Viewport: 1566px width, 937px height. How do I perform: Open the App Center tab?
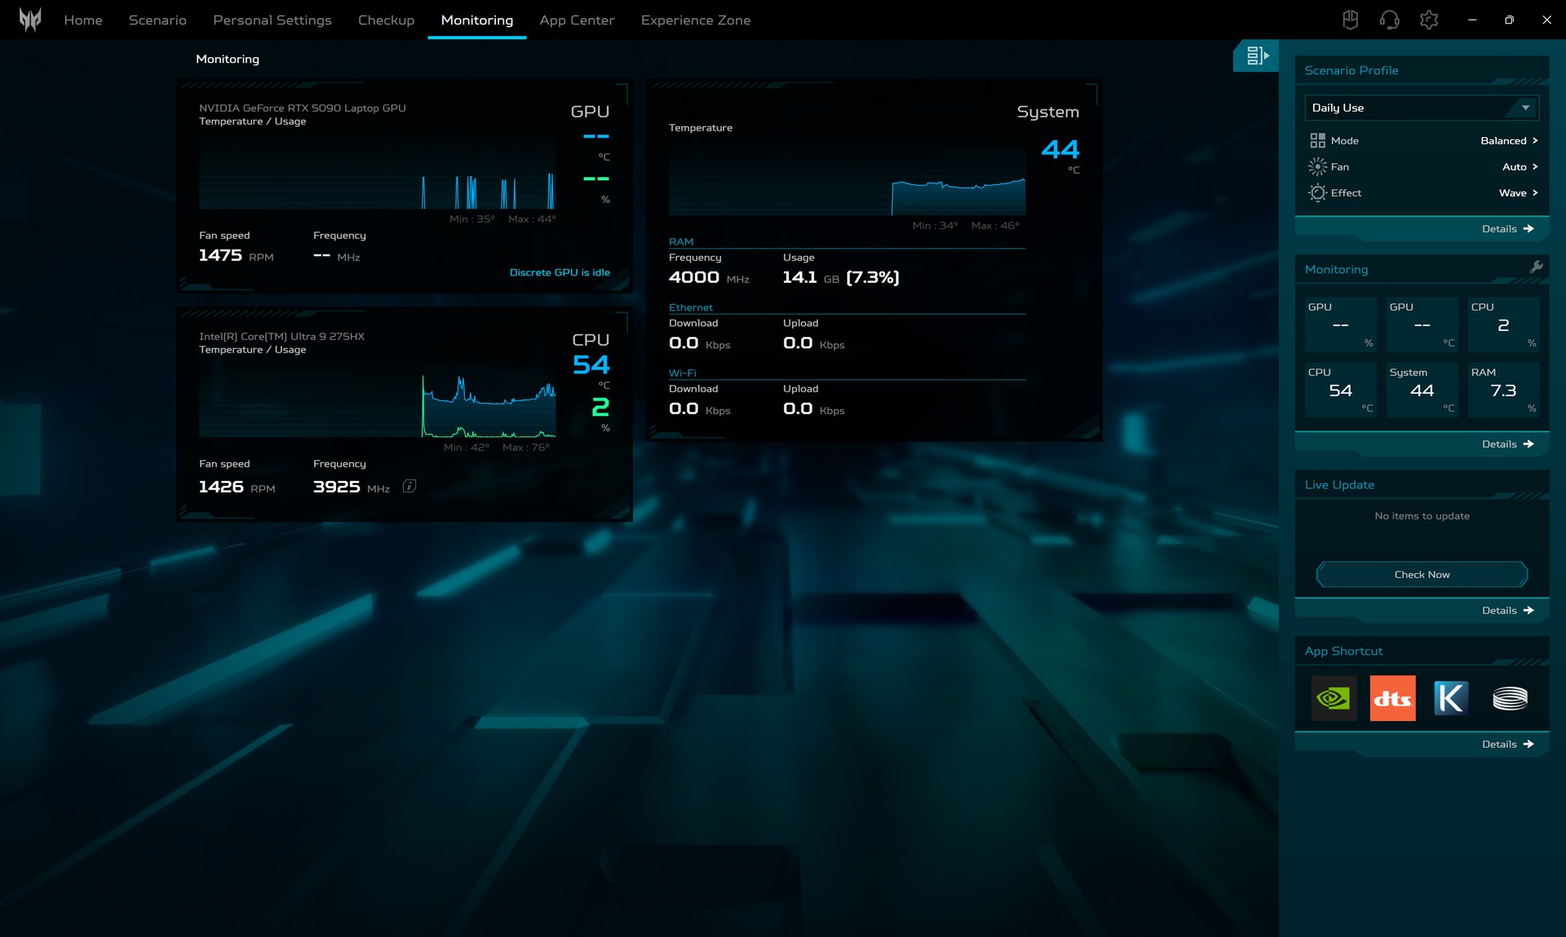577,20
